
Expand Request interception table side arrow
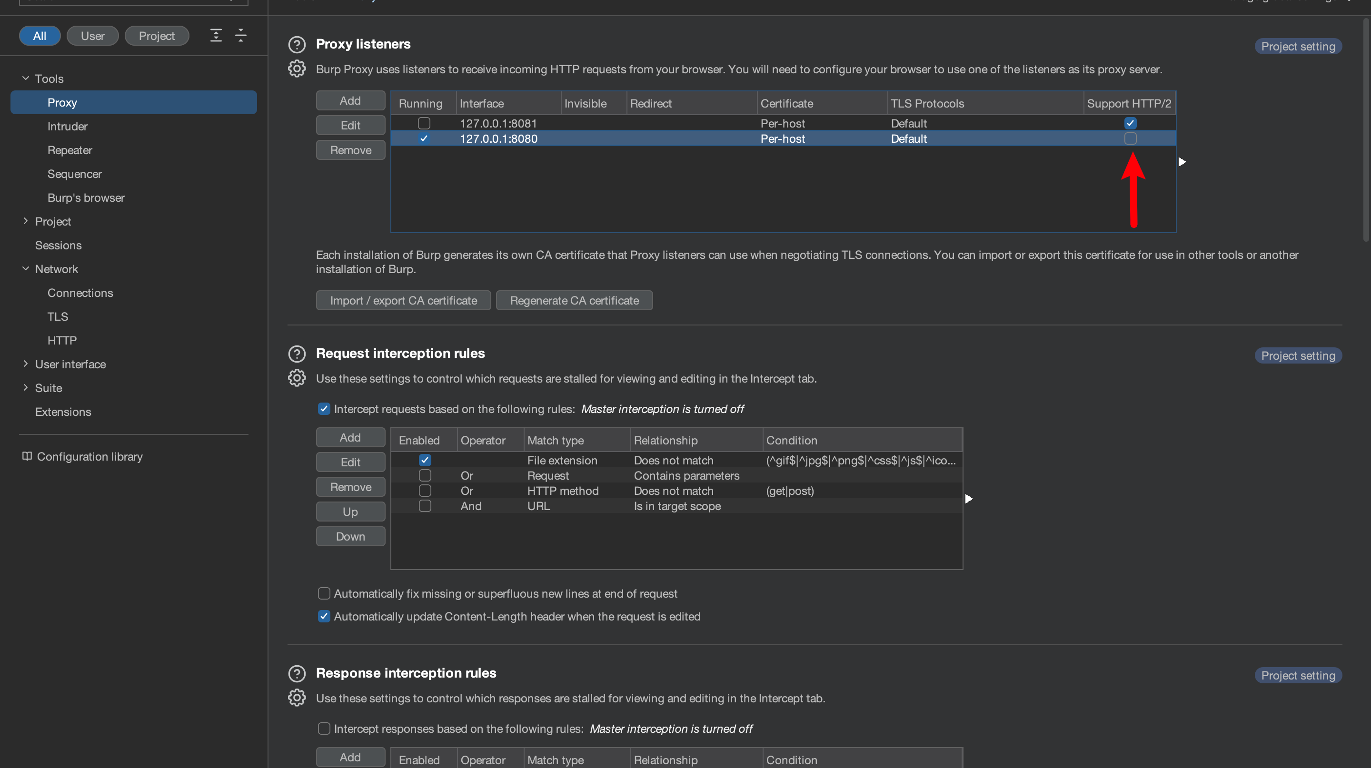[x=969, y=499]
